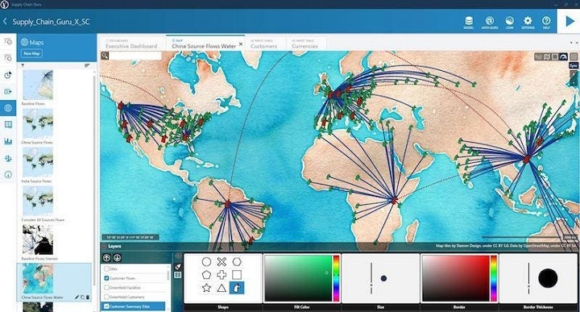This screenshot has height=312, width=580.
Task: Click the round toggle above the paint icon
Action: tap(178, 256)
